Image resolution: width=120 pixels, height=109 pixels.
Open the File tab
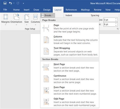pos(5,10)
